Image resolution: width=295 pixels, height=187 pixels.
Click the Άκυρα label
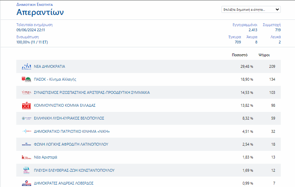[x=252, y=37]
